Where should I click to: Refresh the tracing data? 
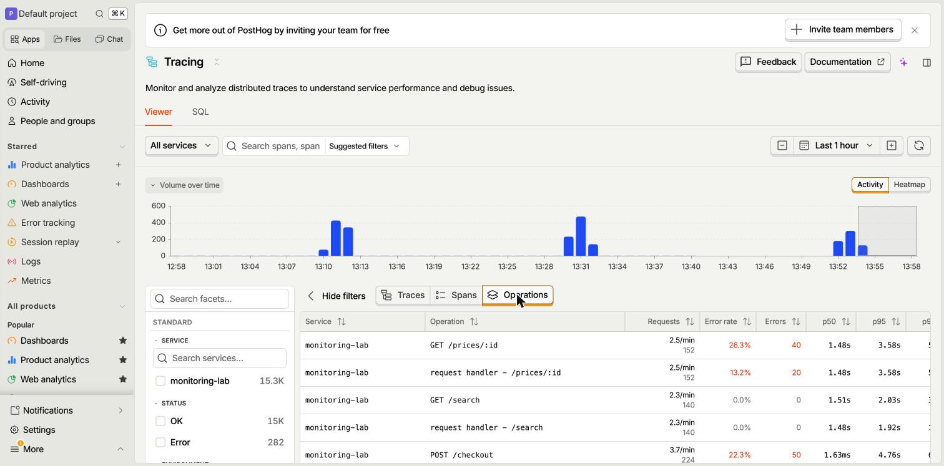pyautogui.click(x=918, y=146)
